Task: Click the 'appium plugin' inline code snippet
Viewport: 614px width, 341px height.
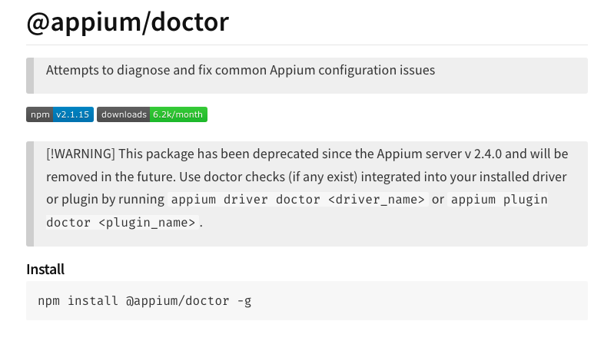Action: point(499,200)
